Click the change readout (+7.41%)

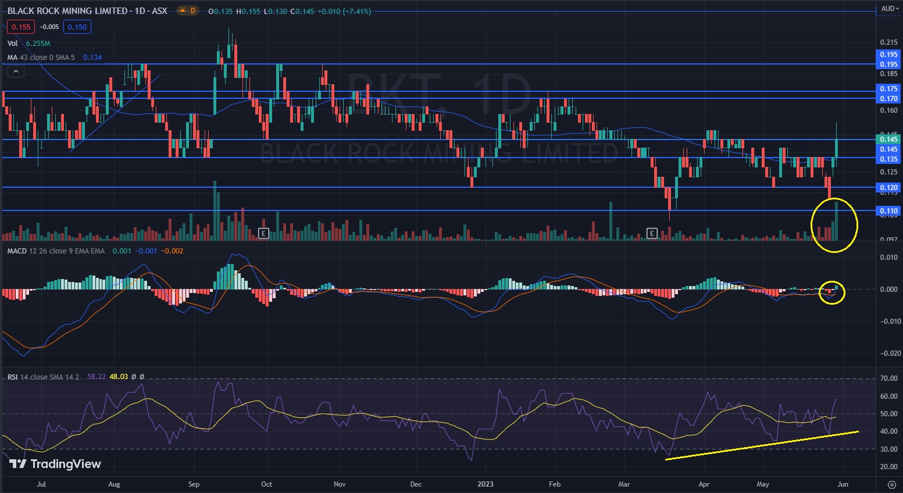tap(356, 11)
